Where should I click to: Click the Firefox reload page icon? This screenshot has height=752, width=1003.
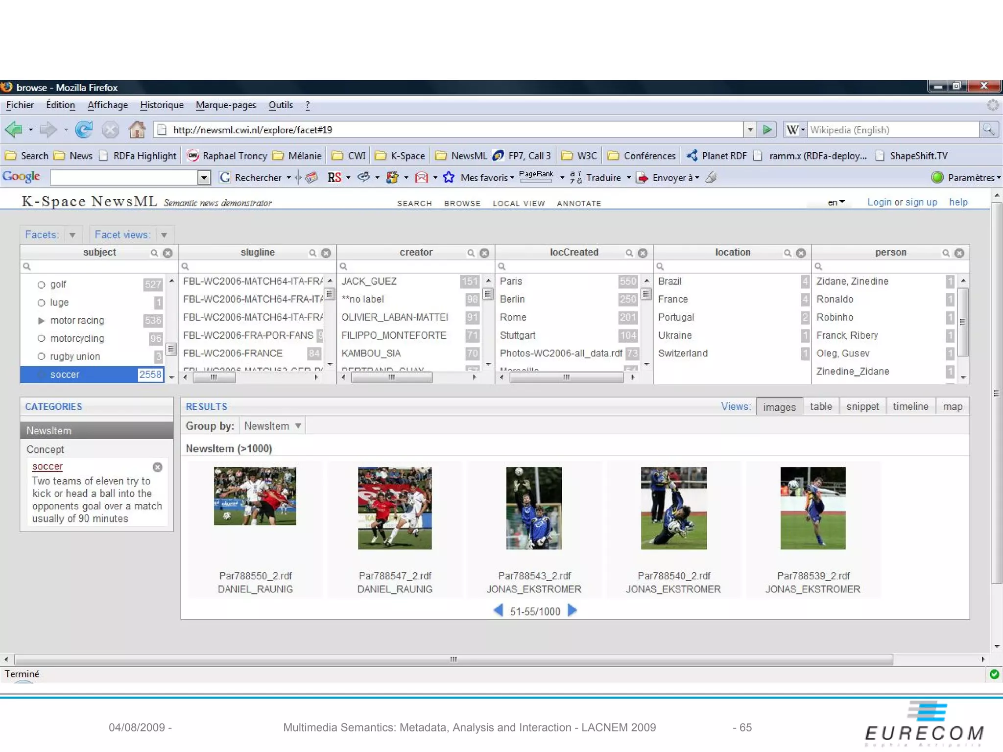(84, 130)
